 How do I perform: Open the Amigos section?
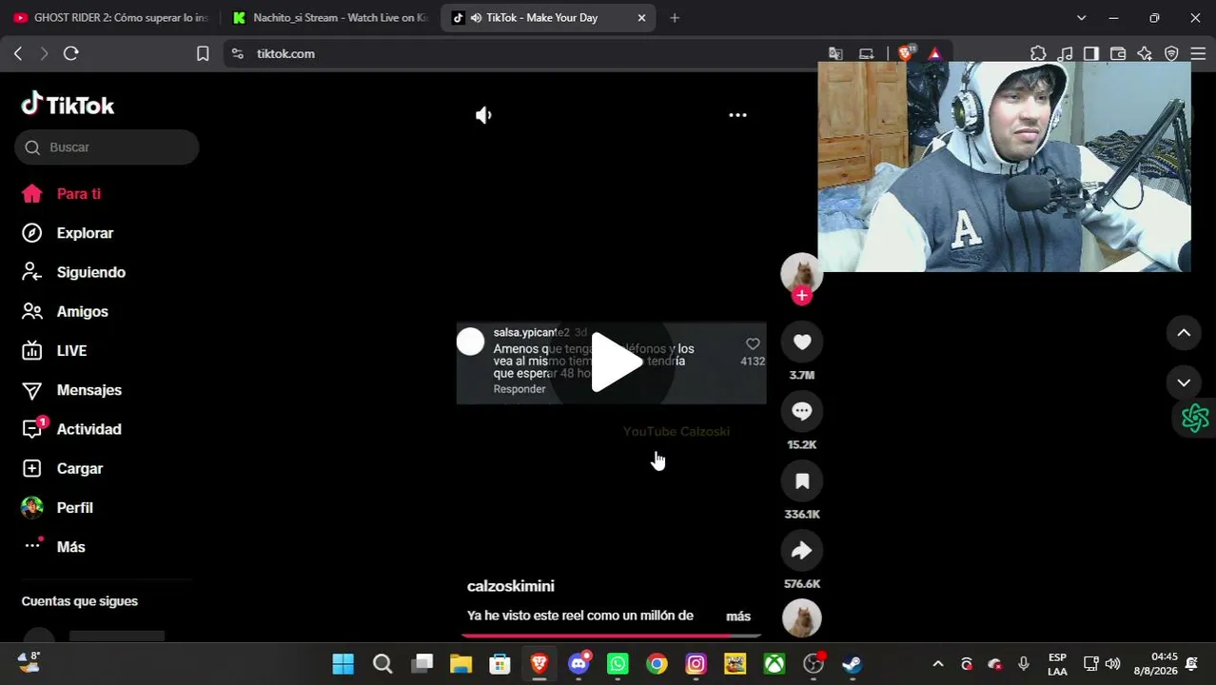(x=82, y=312)
